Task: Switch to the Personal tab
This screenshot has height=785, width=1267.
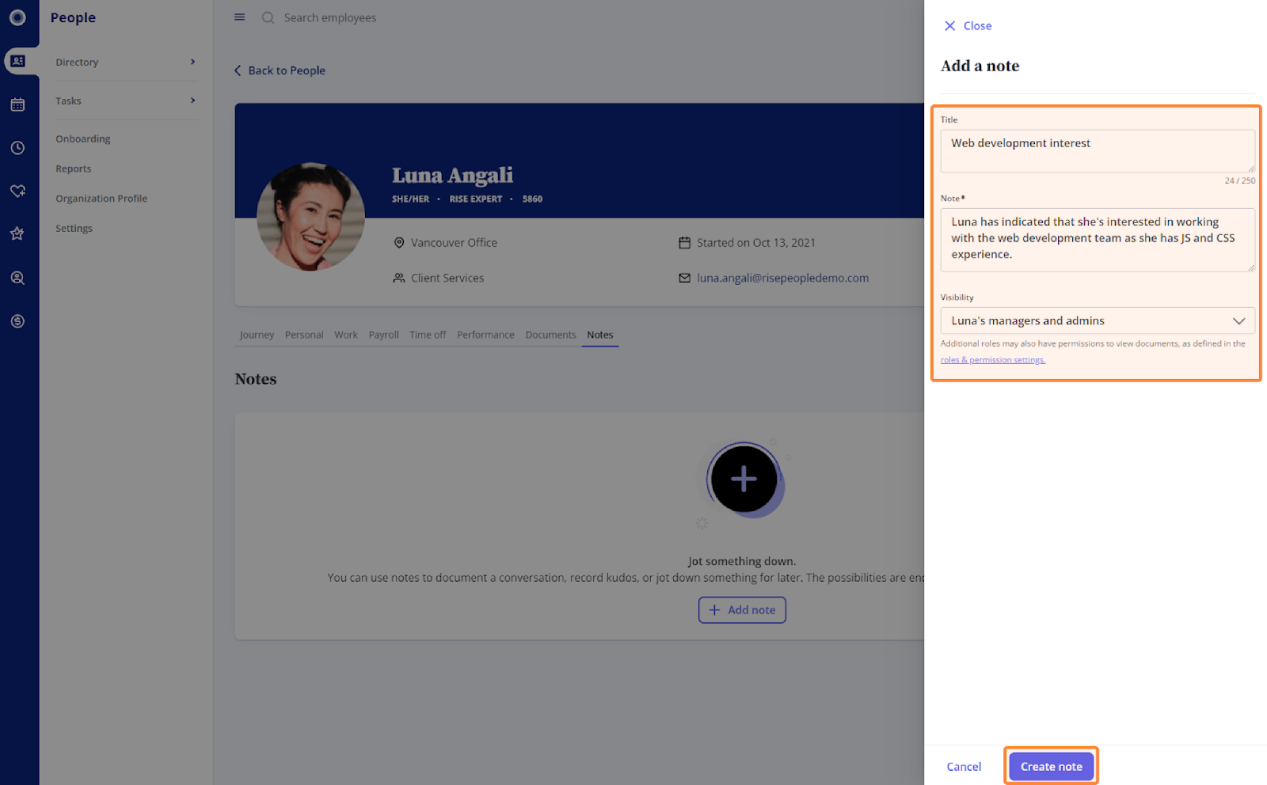Action: (304, 335)
